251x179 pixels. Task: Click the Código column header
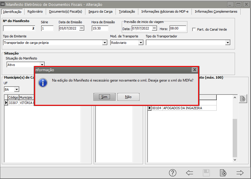[13, 97]
